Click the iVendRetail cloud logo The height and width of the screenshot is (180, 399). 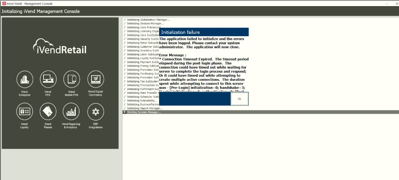(60, 46)
